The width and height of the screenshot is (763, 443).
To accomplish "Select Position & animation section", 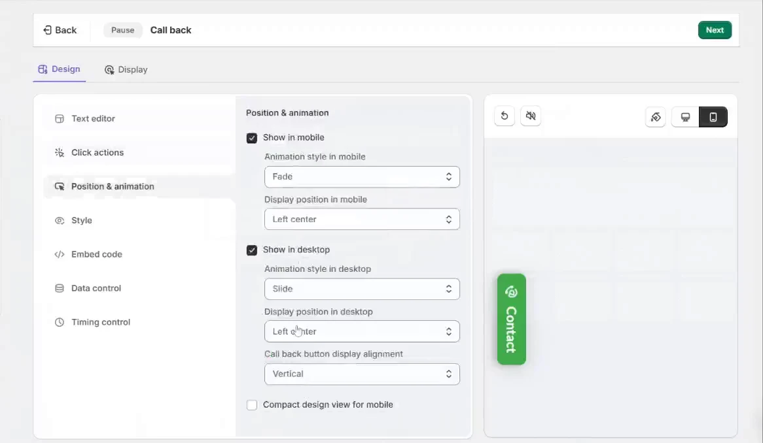I will click(x=113, y=186).
